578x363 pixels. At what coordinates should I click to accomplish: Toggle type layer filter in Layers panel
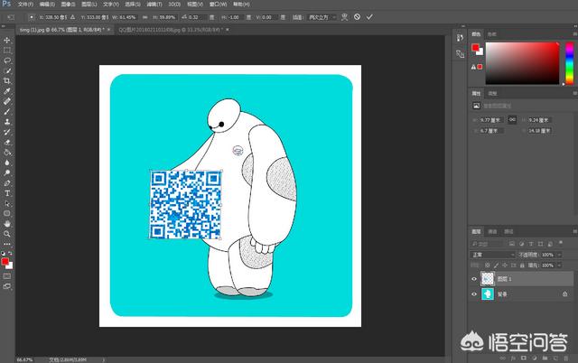point(531,244)
